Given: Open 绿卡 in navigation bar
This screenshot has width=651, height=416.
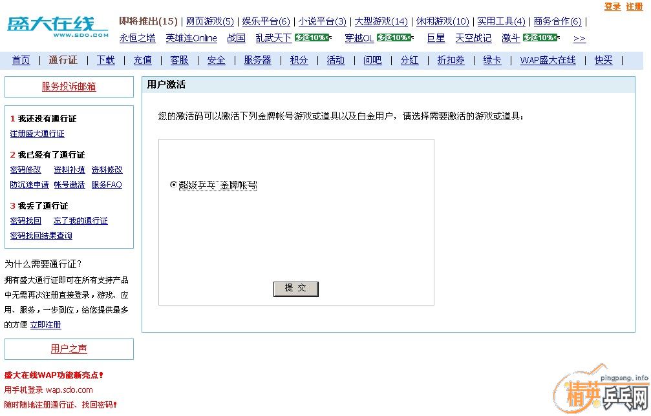Looking at the screenshot, I should click(492, 60).
